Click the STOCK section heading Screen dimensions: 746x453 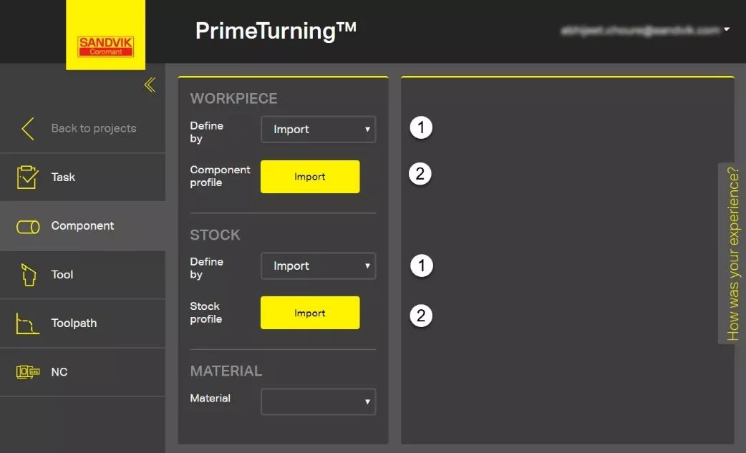click(x=215, y=235)
